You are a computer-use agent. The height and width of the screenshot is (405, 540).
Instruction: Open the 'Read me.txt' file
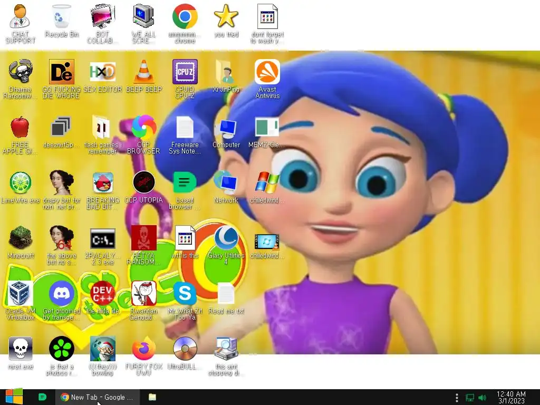[226, 297]
